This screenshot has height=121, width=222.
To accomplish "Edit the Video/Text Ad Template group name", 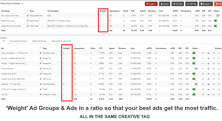I will pyautogui.click(x=28, y=26).
